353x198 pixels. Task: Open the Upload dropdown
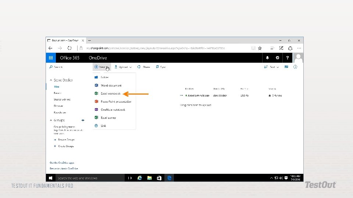[123, 67]
